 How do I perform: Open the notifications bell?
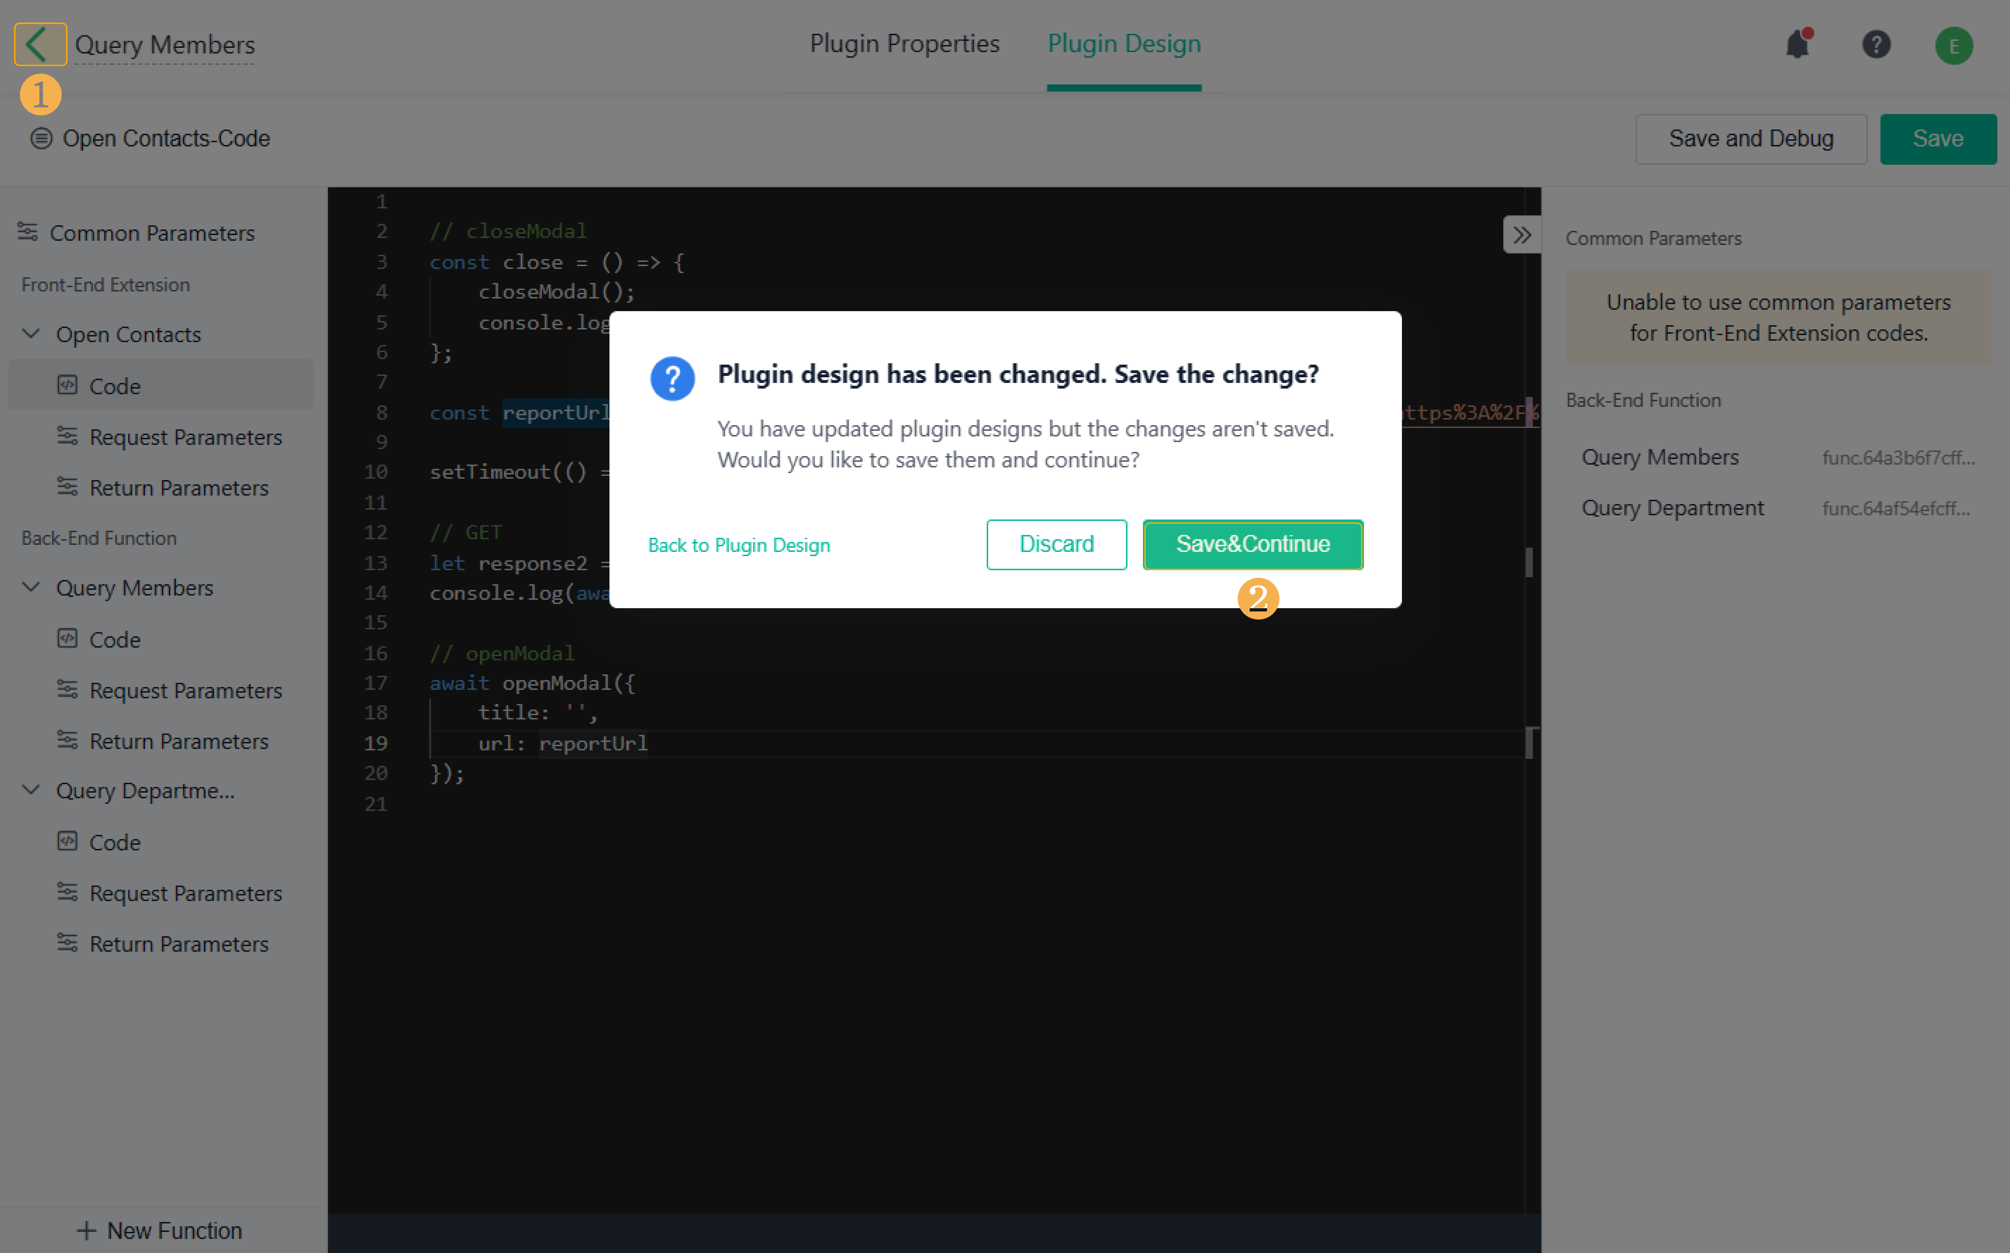pyautogui.click(x=1797, y=44)
